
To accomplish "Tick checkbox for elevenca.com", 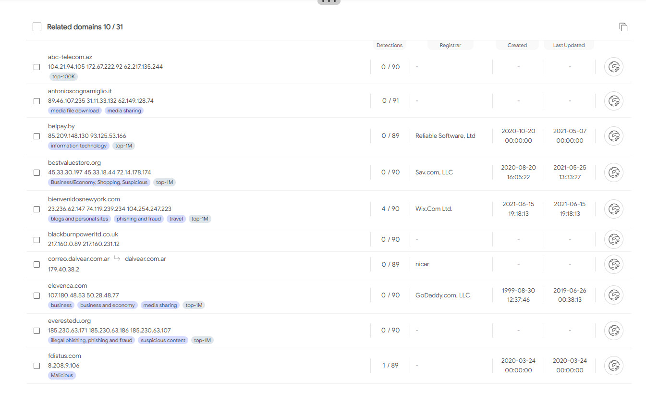I will (x=37, y=295).
